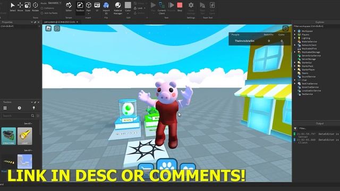Click See All above the Structure thumbnail

(x=28, y=124)
